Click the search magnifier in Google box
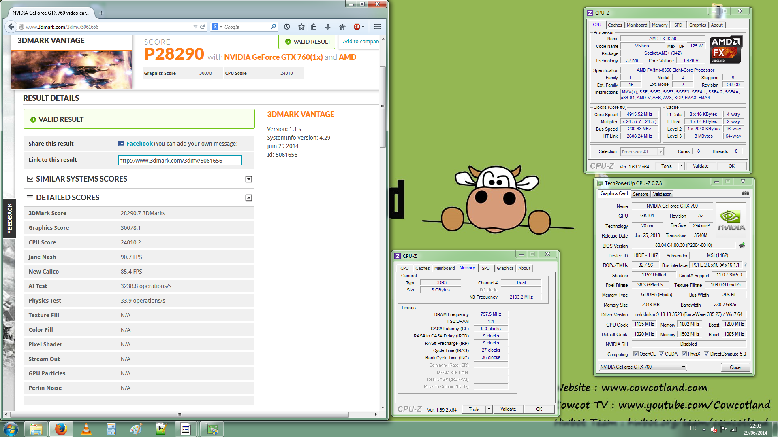778x437 pixels. pos(273,27)
